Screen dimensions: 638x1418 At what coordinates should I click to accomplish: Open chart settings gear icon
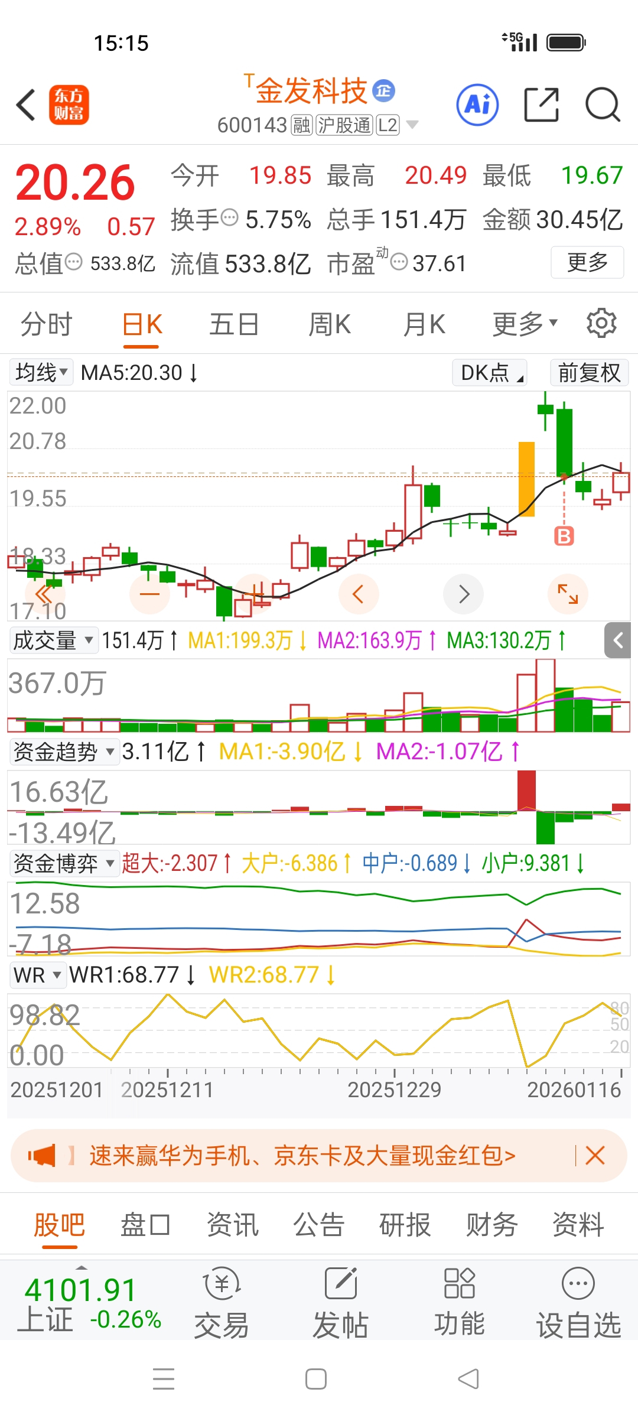point(601,323)
